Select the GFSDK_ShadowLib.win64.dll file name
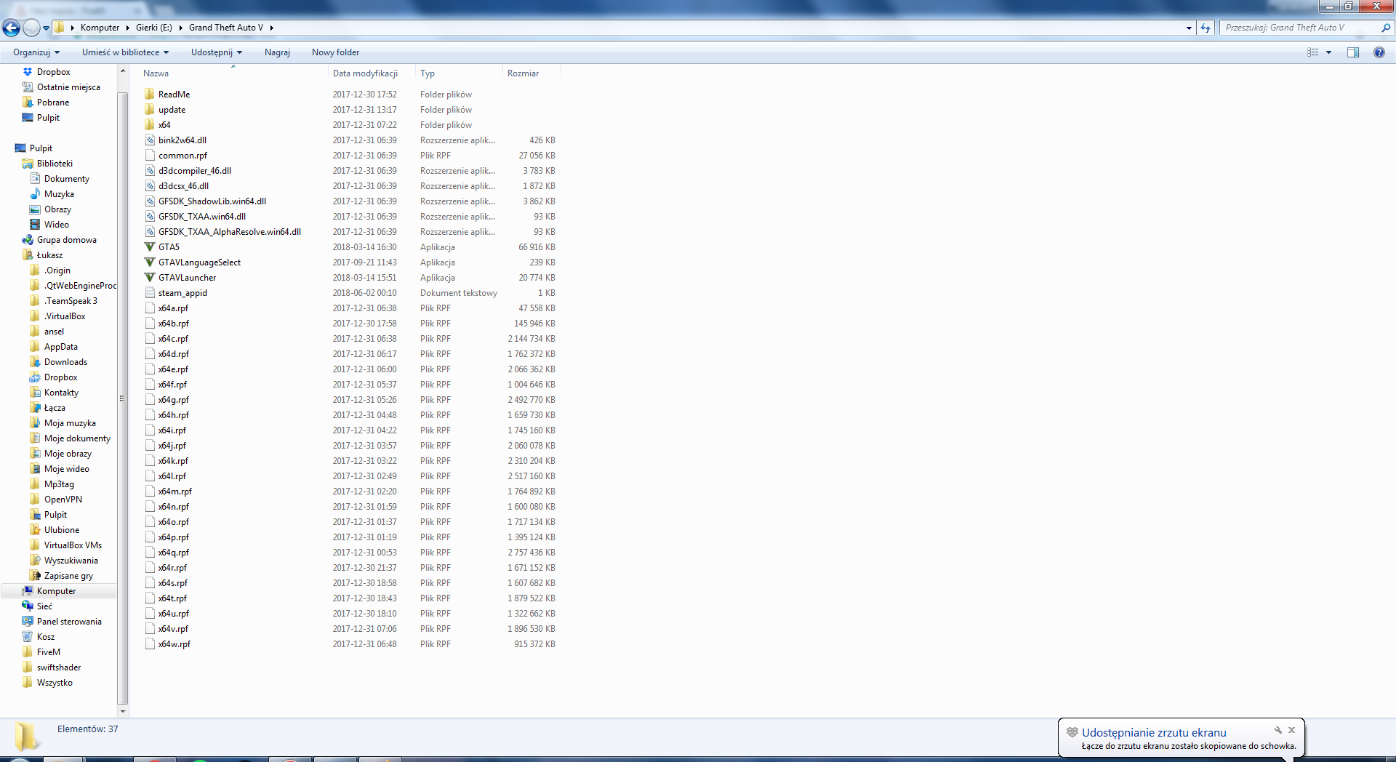The width and height of the screenshot is (1396, 762). point(212,201)
